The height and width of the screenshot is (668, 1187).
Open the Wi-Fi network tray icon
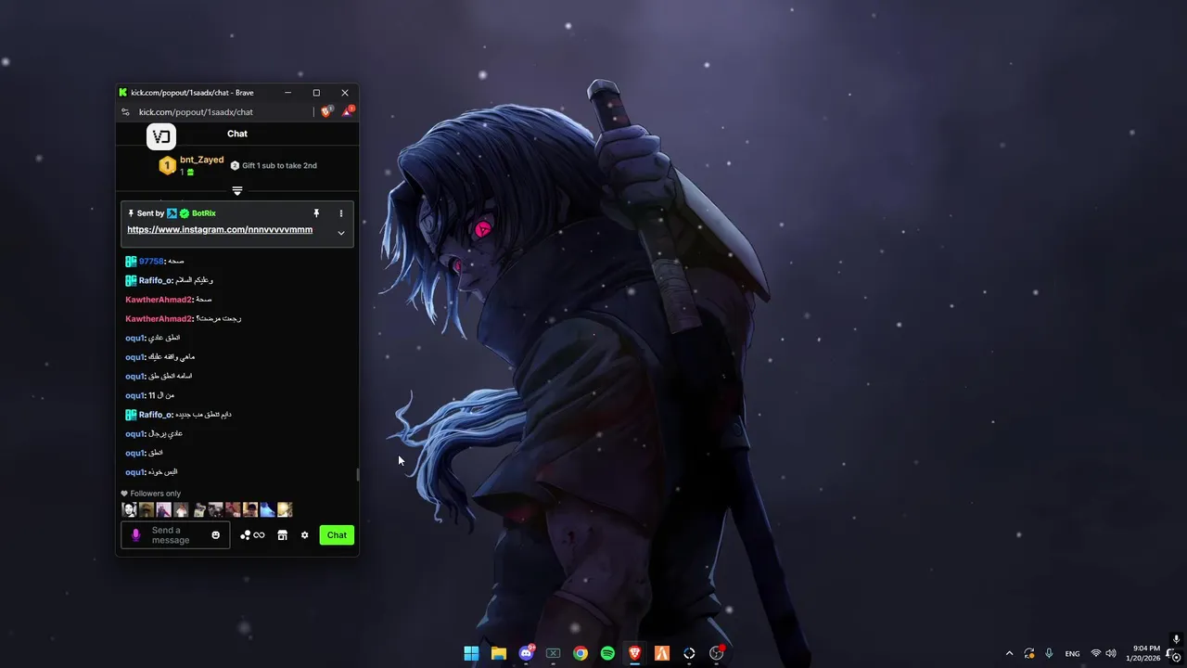[x=1096, y=653]
